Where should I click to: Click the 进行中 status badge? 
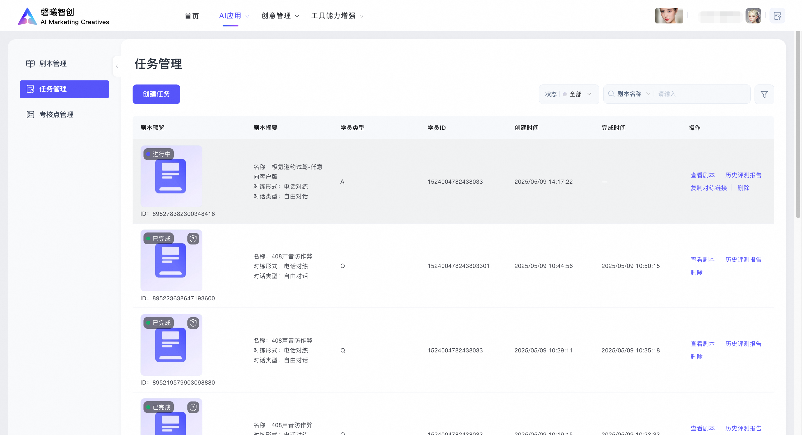(158, 154)
